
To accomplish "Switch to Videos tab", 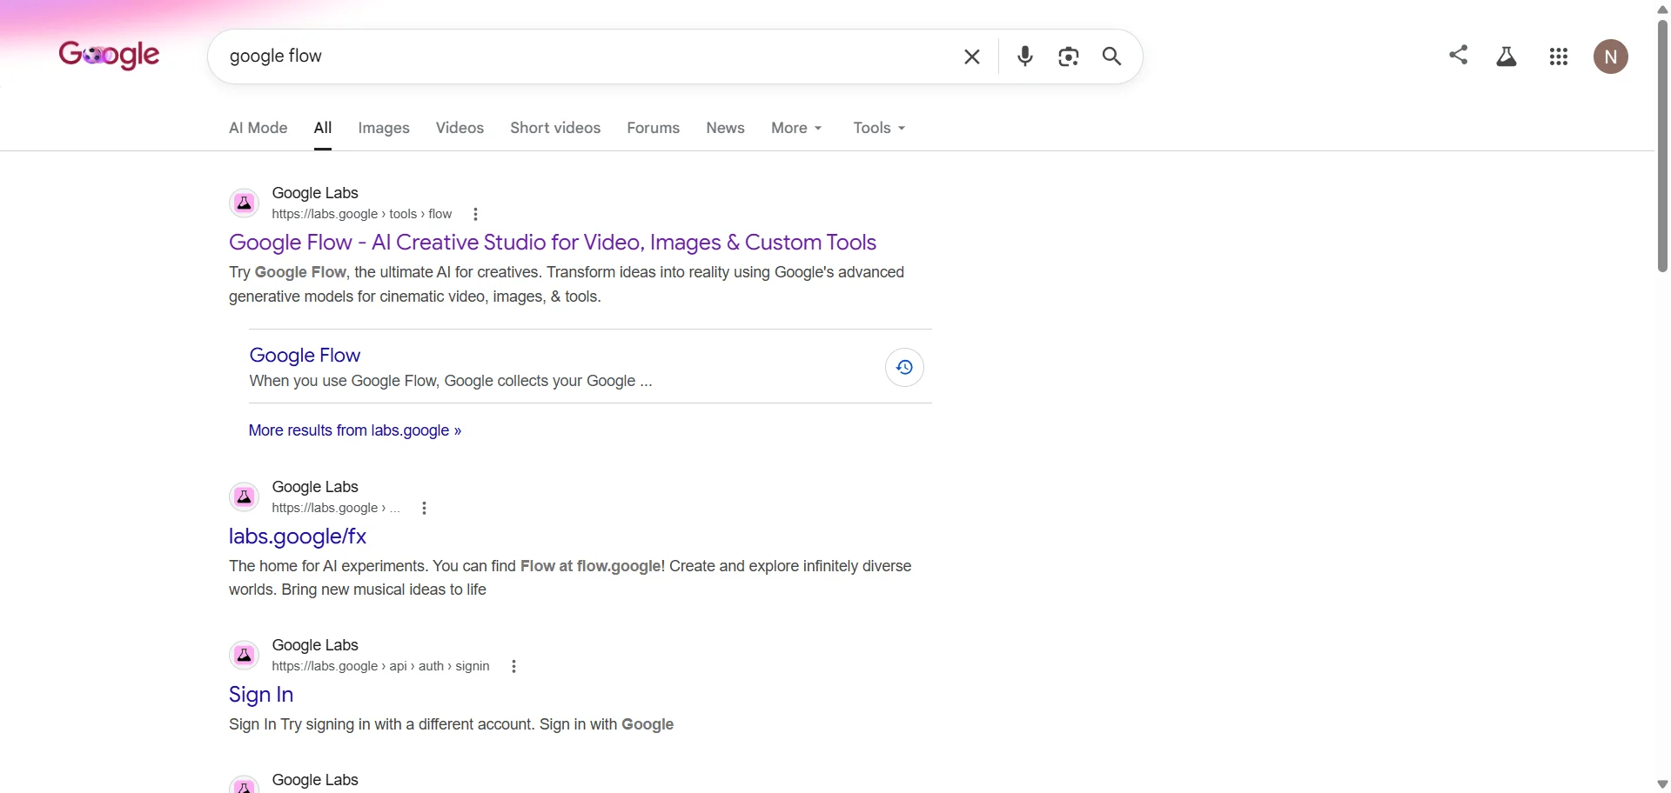I will click(x=460, y=128).
